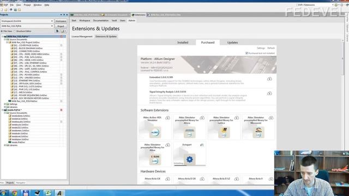This screenshot has height=196, width=349.
Task: Open the DXP menu
Action: click(x=4, y=5)
